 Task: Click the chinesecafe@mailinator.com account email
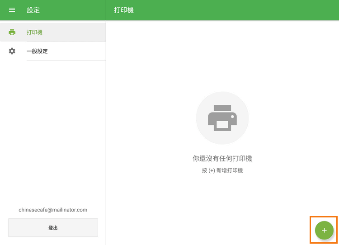point(53,210)
